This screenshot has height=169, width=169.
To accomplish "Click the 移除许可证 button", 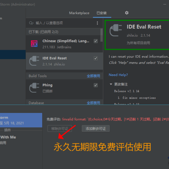I will 60,128.
